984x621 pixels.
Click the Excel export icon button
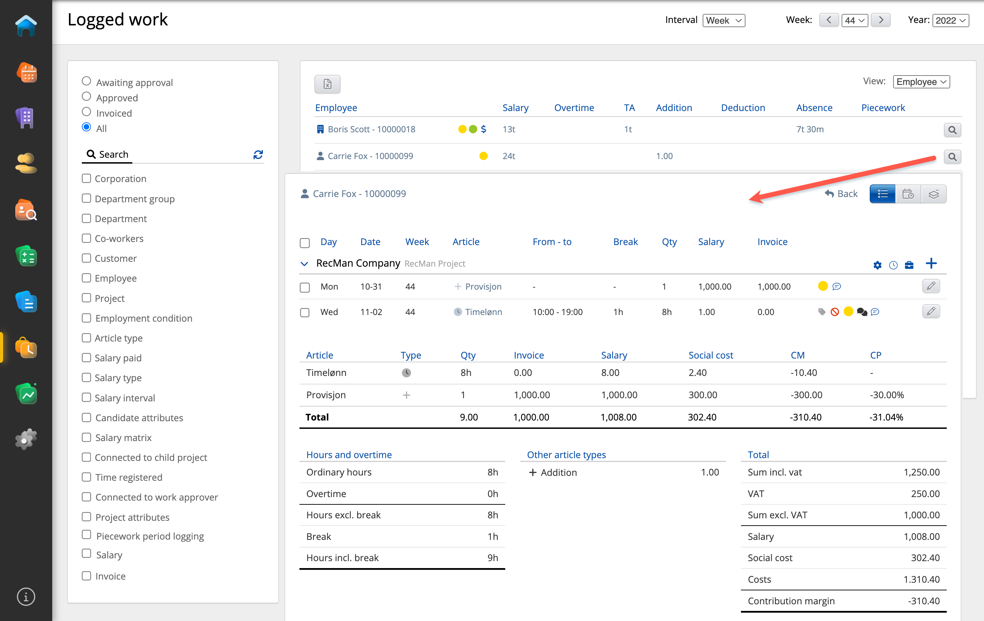327,84
